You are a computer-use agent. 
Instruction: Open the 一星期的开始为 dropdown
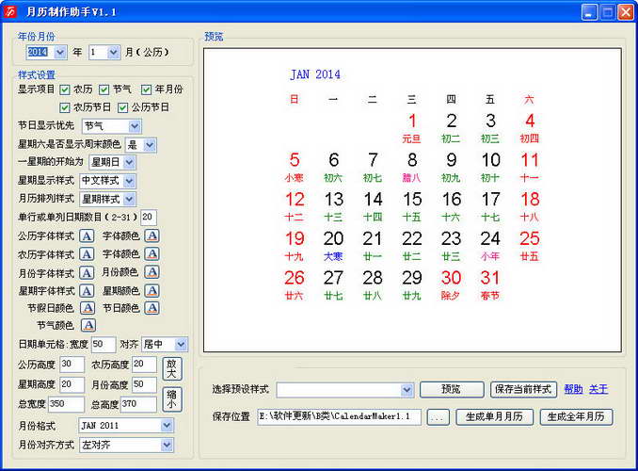[x=129, y=162]
